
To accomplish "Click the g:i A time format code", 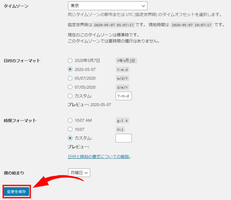I will point(123,121).
